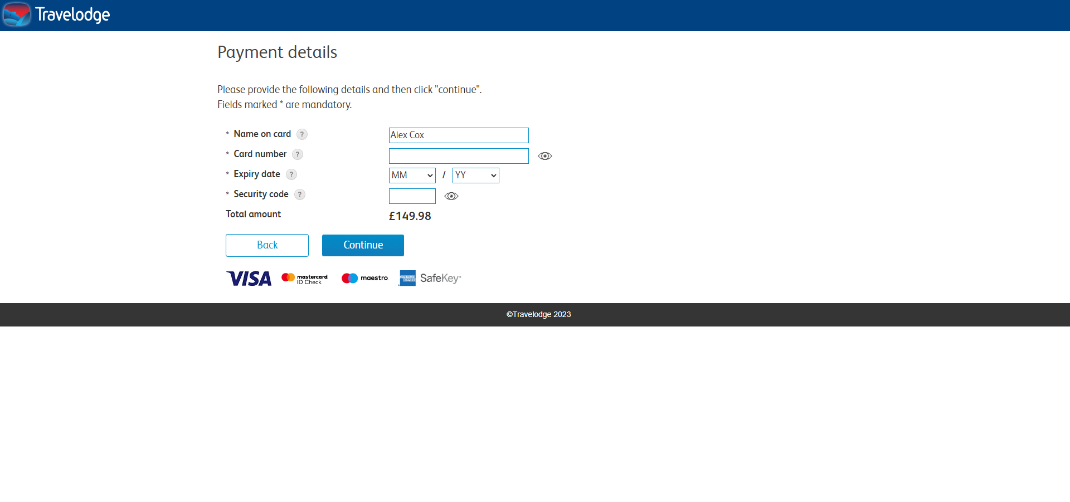
Task: Click the £149.98 total amount
Action: tap(410, 216)
